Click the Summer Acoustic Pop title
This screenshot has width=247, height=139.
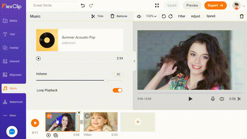click(78, 37)
